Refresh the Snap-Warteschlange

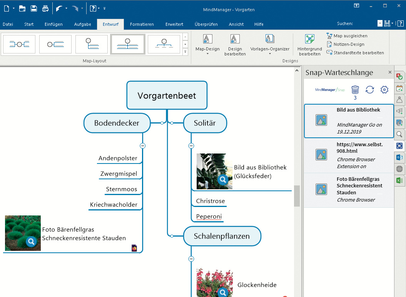coord(370,90)
